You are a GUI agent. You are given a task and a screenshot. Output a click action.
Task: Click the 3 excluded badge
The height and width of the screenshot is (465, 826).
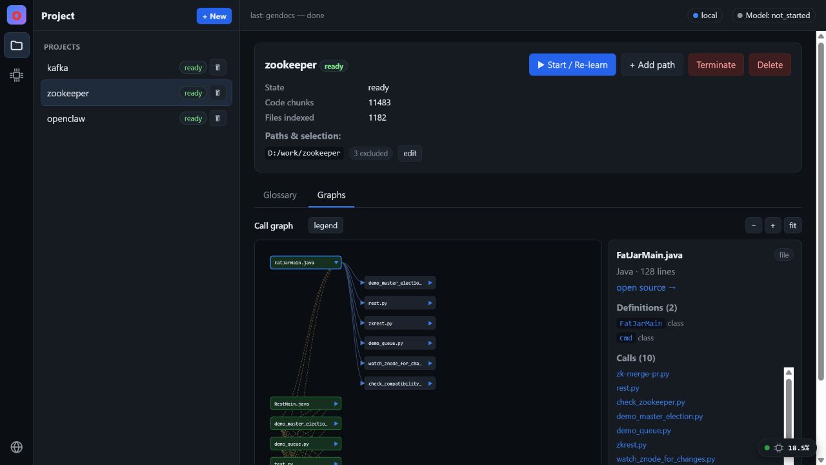371,153
